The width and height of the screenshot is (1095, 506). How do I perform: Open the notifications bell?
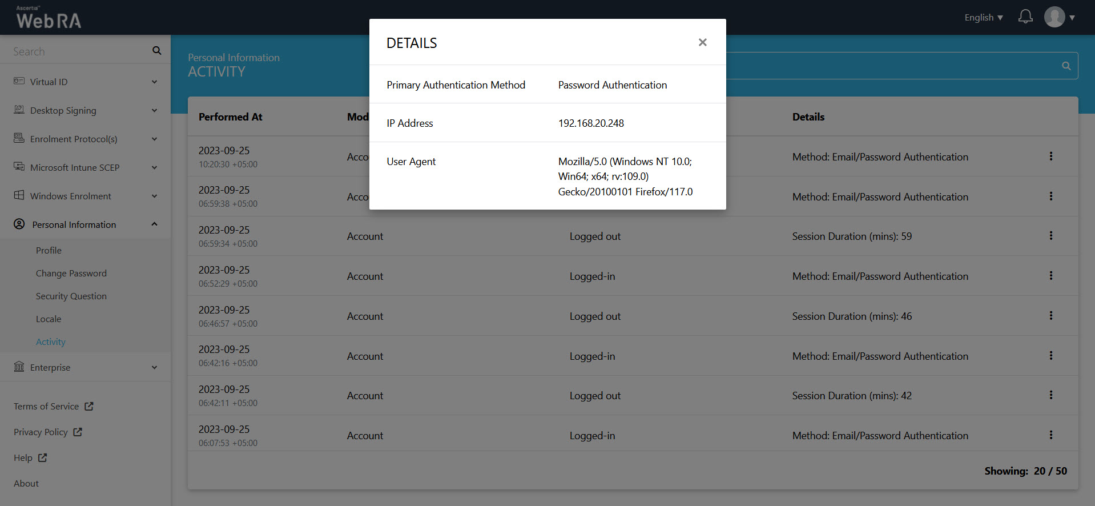click(x=1025, y=17)
